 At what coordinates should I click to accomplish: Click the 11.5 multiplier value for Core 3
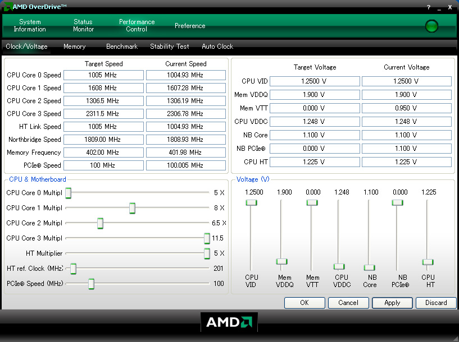(x=217, y=238)
